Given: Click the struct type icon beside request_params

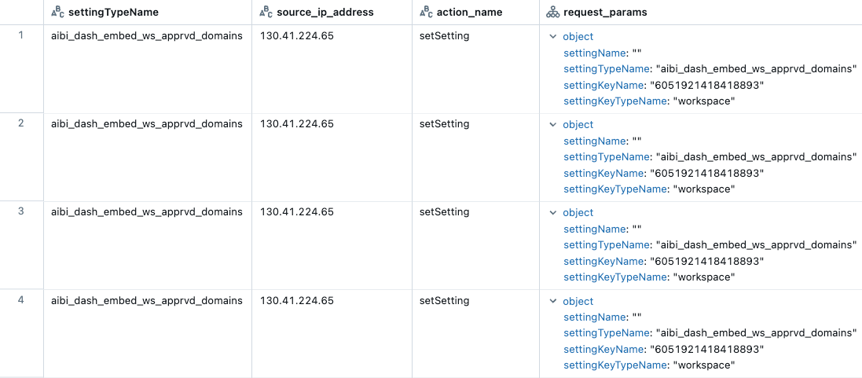Looking at the screenshot, I should pyautogui.click(x=553, y=13).
